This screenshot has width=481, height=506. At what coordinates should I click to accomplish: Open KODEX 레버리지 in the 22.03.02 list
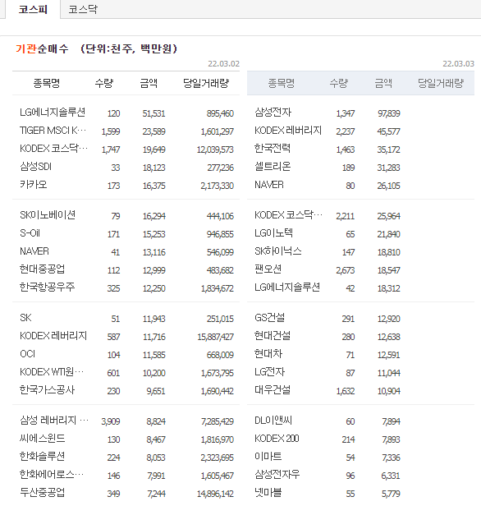pyautogui.click(x=53, y=336)
